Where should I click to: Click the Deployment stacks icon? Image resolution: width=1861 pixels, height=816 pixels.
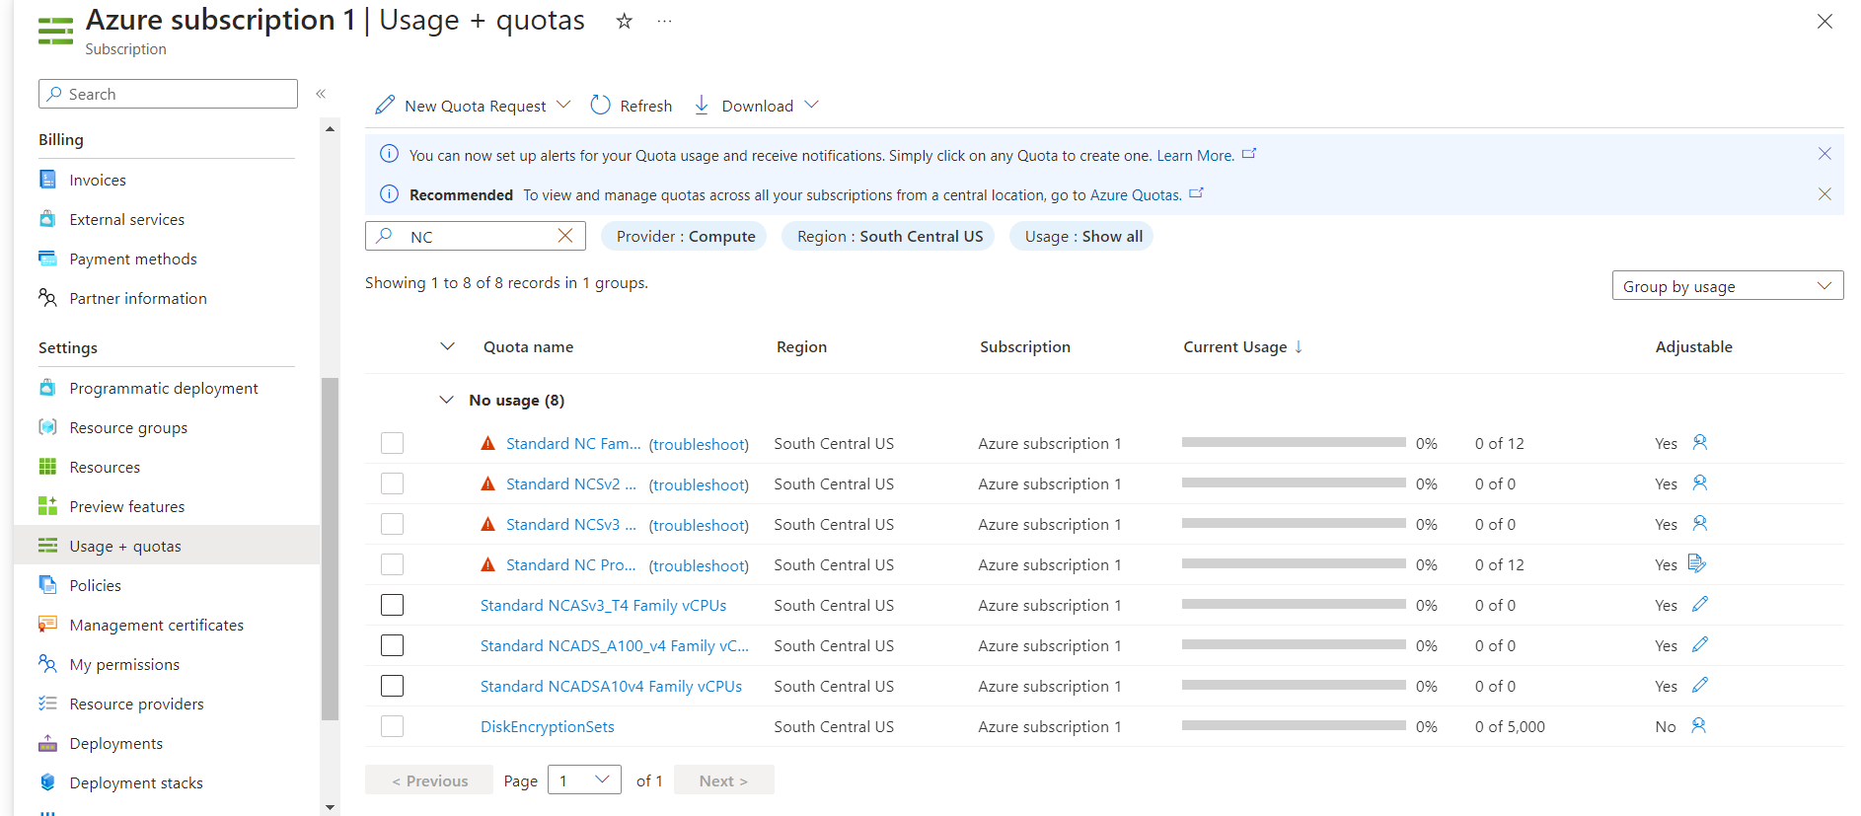click(x=47, y=782)
